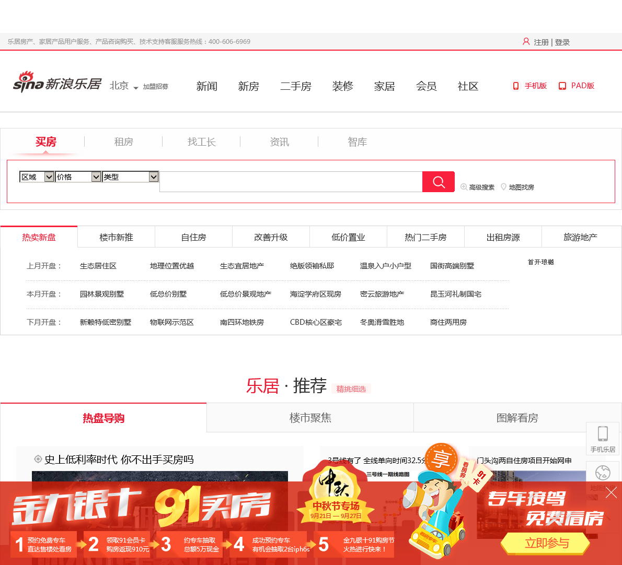Open the 温泉入户小户型 link
Screen dimensions: 622x565
(386, 266)
